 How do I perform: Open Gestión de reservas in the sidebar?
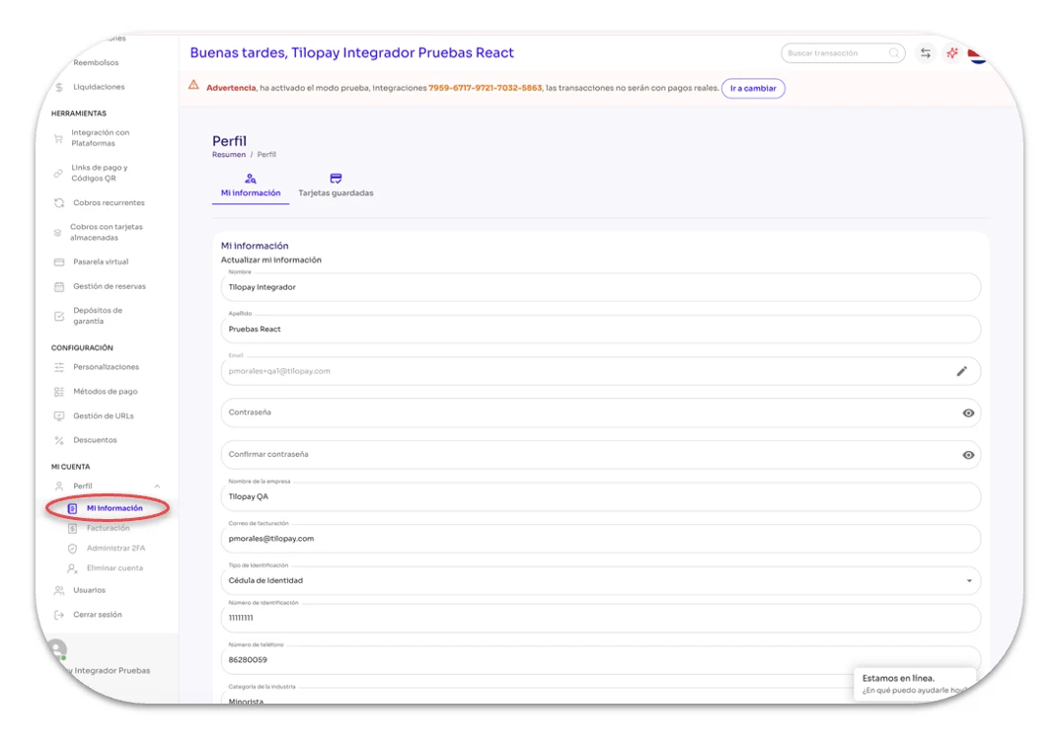pyautogui.click(x=110, y=287)
